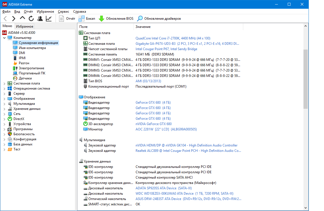Open the AOC 2281W monitor link
Image resolution: width=324 pixels, height=211 pixels.
pos(166,129)
